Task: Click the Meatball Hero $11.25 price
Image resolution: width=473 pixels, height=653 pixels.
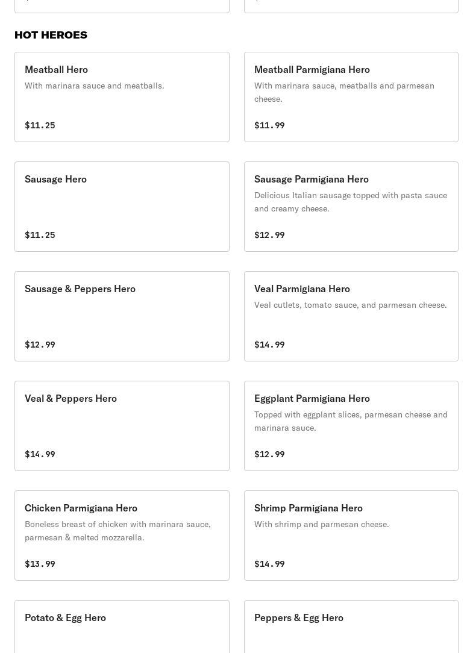Action: coord(40,125)
